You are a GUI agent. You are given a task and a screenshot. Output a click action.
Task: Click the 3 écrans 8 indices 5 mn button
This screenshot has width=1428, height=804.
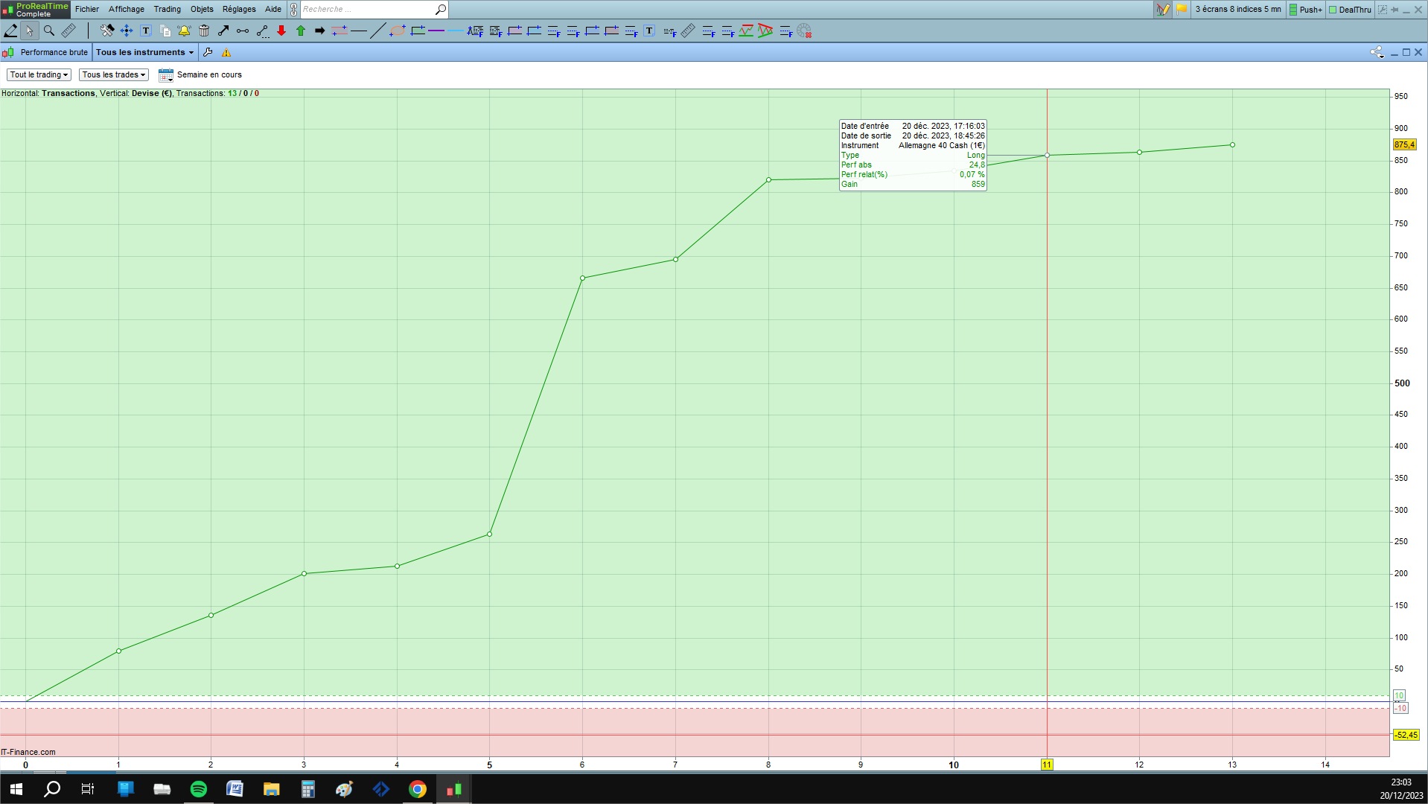click(x=1238, y=9)
